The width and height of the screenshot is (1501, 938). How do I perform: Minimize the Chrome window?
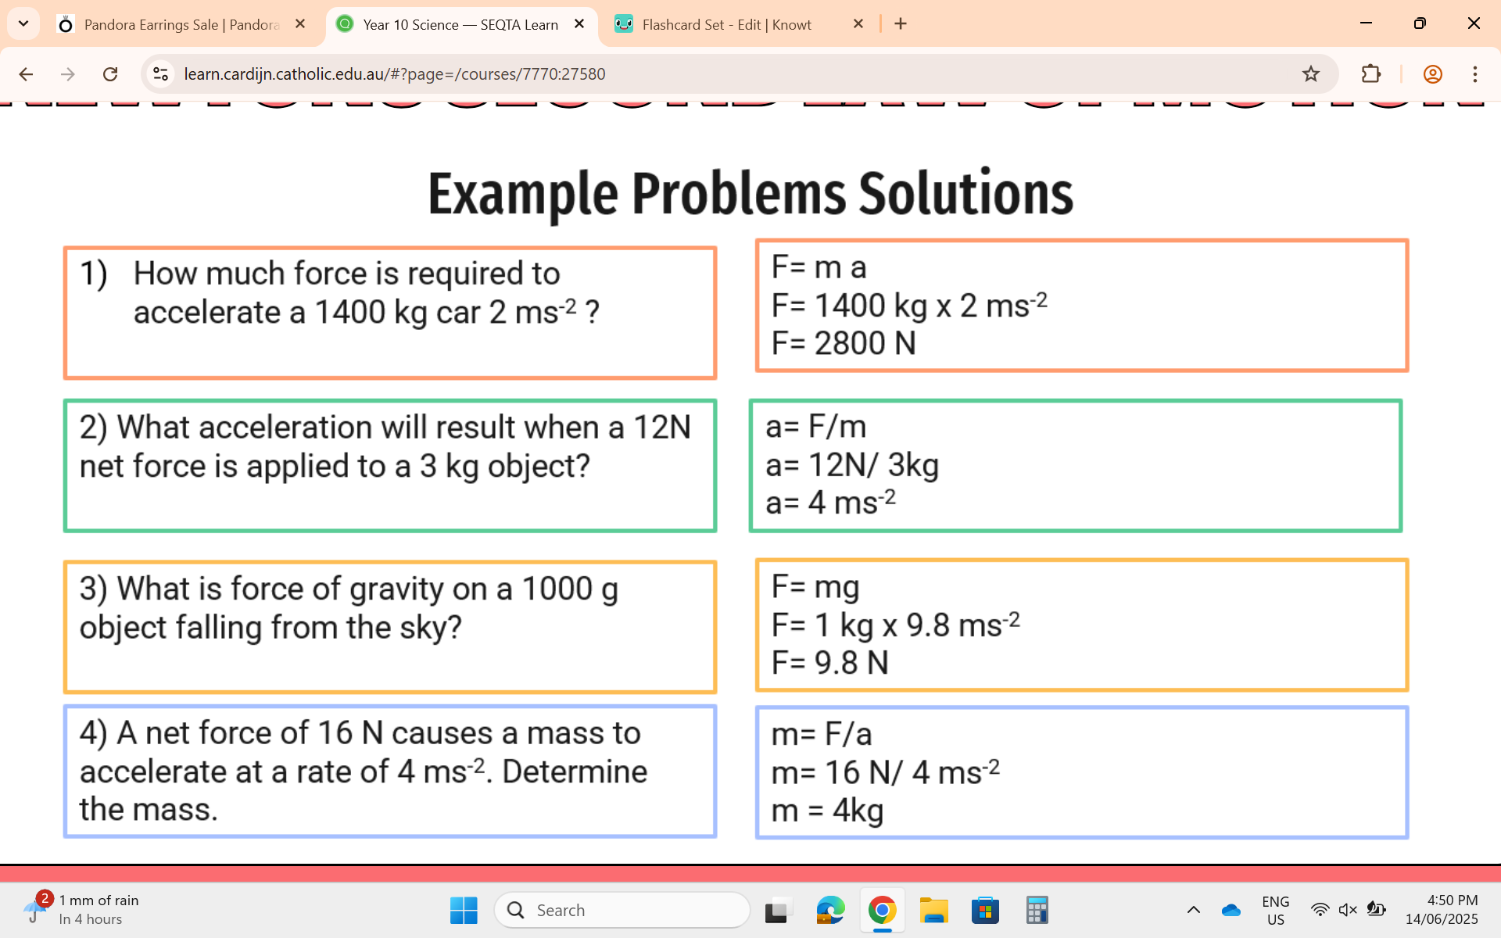(x=1367, y=23)
